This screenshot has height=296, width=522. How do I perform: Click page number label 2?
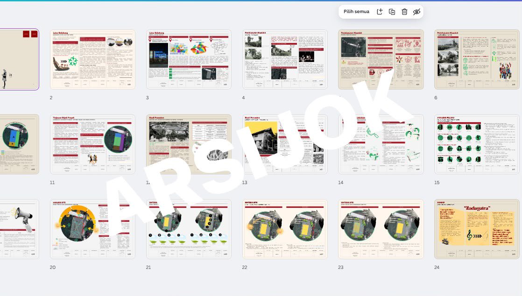click(x=51, y=98)
